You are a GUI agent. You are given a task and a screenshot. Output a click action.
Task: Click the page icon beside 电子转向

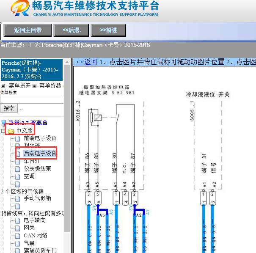click(x=18, y=221)
